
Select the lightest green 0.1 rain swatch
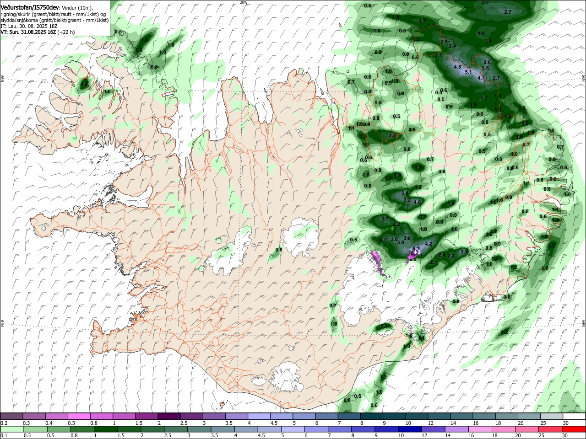pos(12,429)
